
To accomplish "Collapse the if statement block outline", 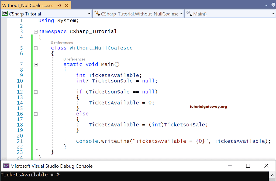I will click(x=35, y=92).
